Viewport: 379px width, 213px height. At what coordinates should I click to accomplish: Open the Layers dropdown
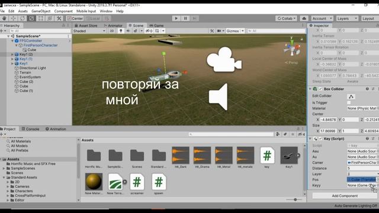[x=347, y=18]
